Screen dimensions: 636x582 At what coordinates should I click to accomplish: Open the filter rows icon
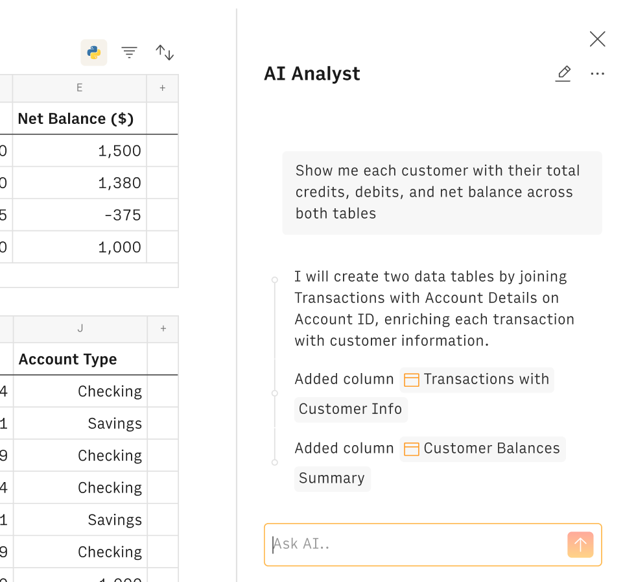[130, 53]
